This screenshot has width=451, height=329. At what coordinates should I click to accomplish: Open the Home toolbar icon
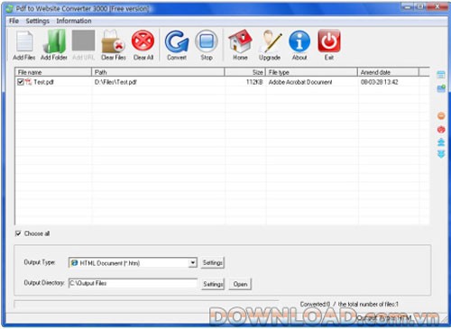click(x=240, y=41)
